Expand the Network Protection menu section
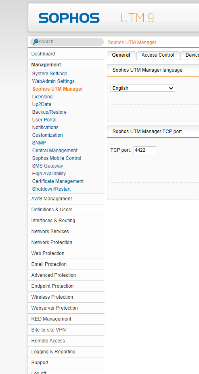Screen dimensions: 199x374 point(66,242)
